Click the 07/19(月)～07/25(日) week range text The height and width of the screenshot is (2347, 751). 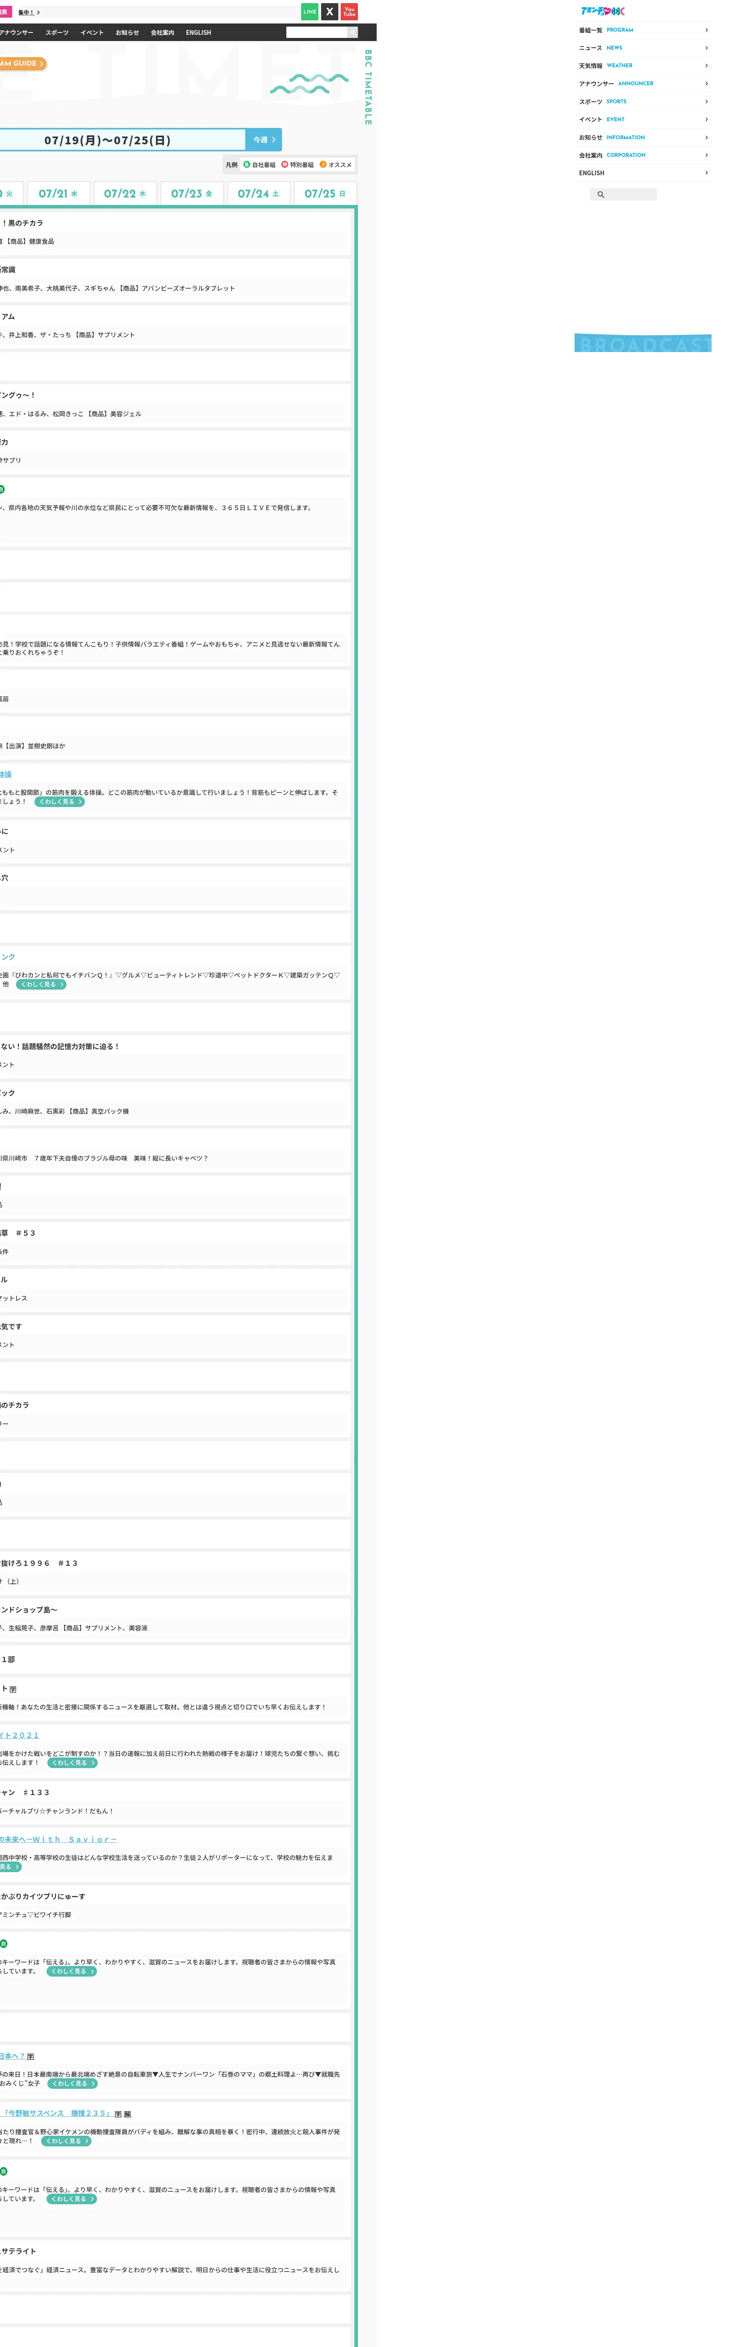pos(108,140)
